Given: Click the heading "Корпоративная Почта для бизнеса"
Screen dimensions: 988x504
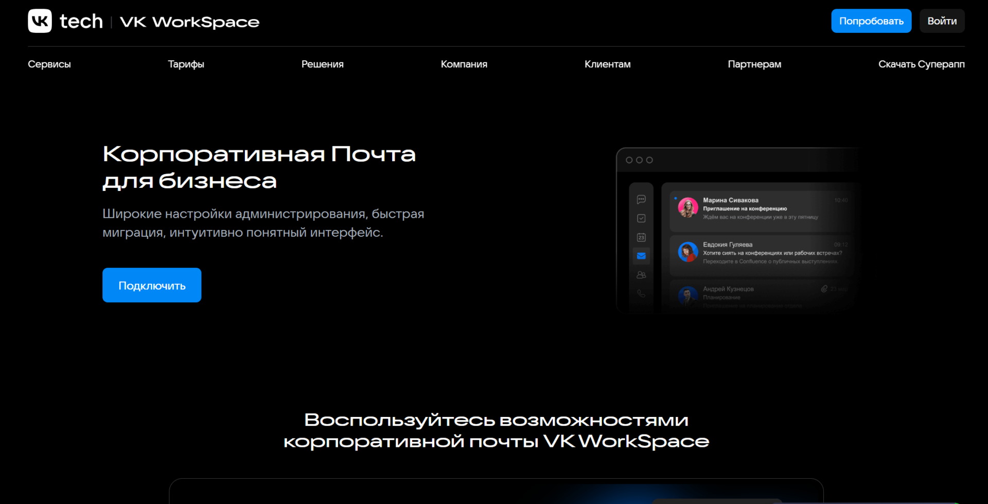Looking at the screenshot, I should (259, 167).
